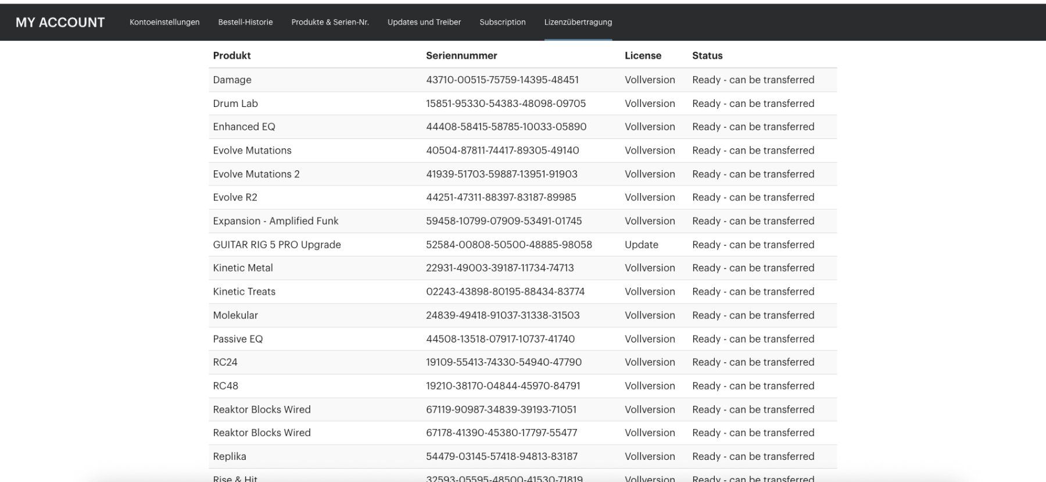Click serial number 44251-47311-88397-83187-89985

[501, 197]
